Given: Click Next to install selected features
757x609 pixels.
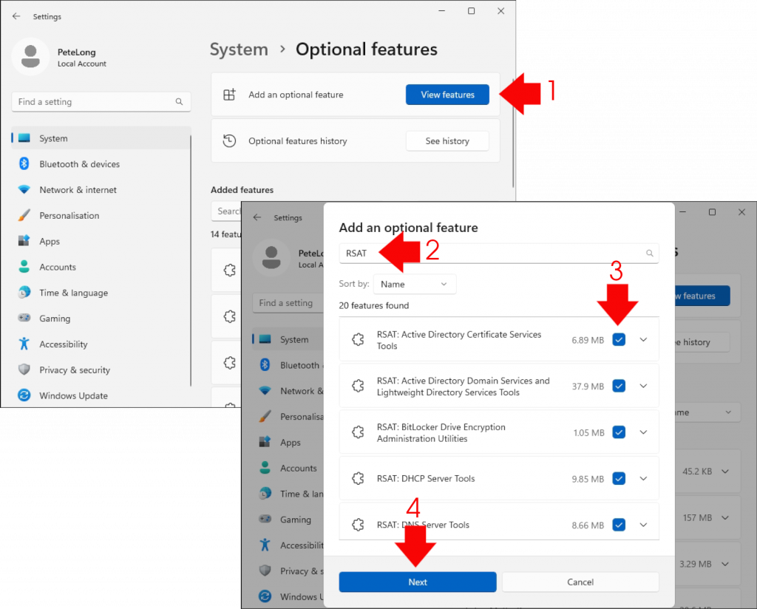Looking at the screenshot, I should pyautogui.click(x=417, y=582).
